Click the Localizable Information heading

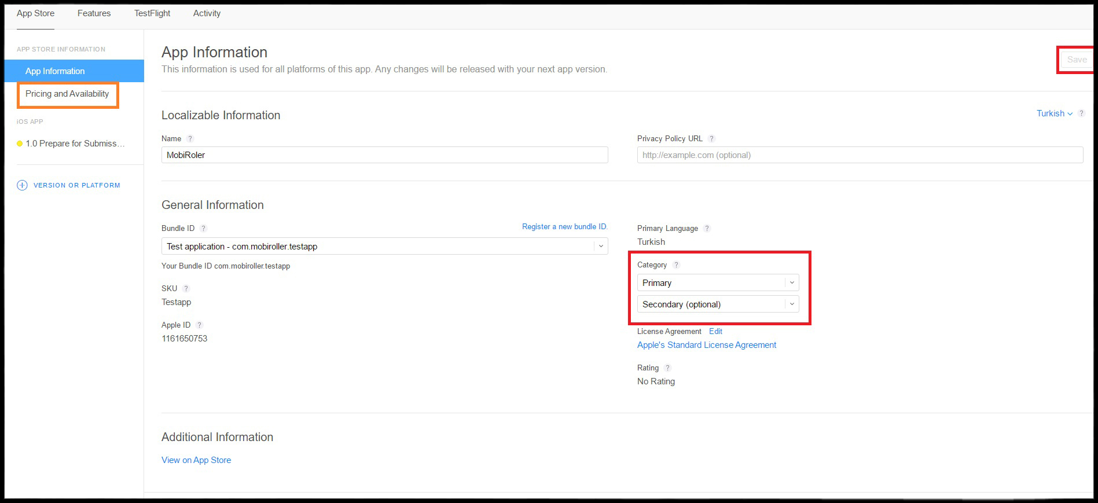click(221, 115)
